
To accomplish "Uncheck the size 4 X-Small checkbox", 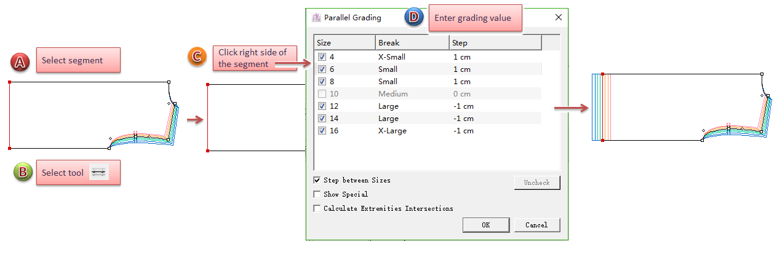I will coord(322,57).
